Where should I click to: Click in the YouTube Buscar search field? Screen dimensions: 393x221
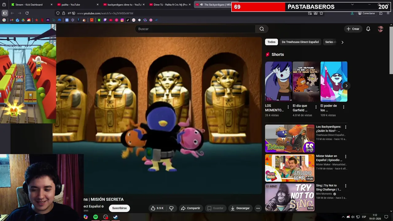pyautogui.click(x=195, y=29)
